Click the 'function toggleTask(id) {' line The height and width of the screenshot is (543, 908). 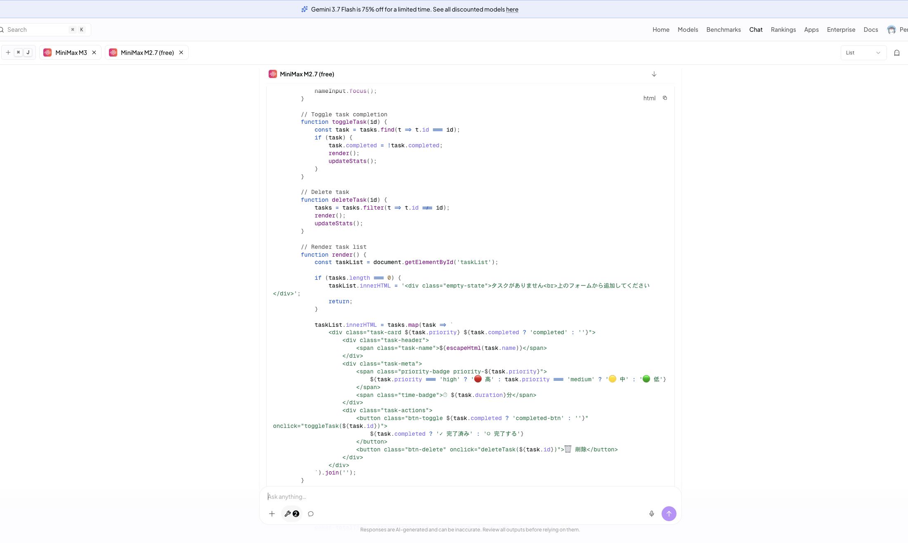coord(344,122)
